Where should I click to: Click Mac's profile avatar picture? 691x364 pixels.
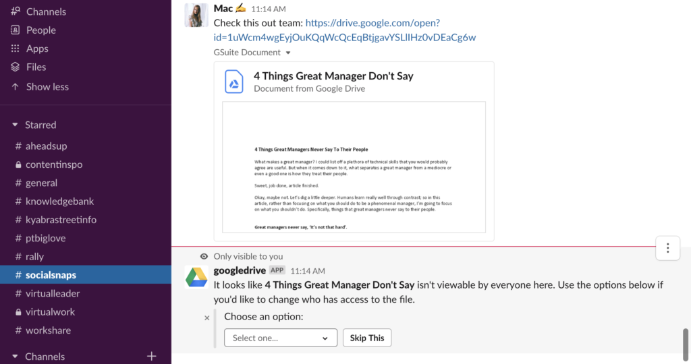tap(196, 15)
